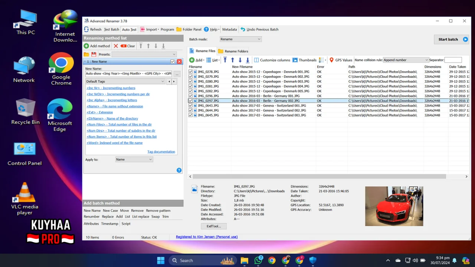
Task: Undo the previous batch
Action: [259, 29]
